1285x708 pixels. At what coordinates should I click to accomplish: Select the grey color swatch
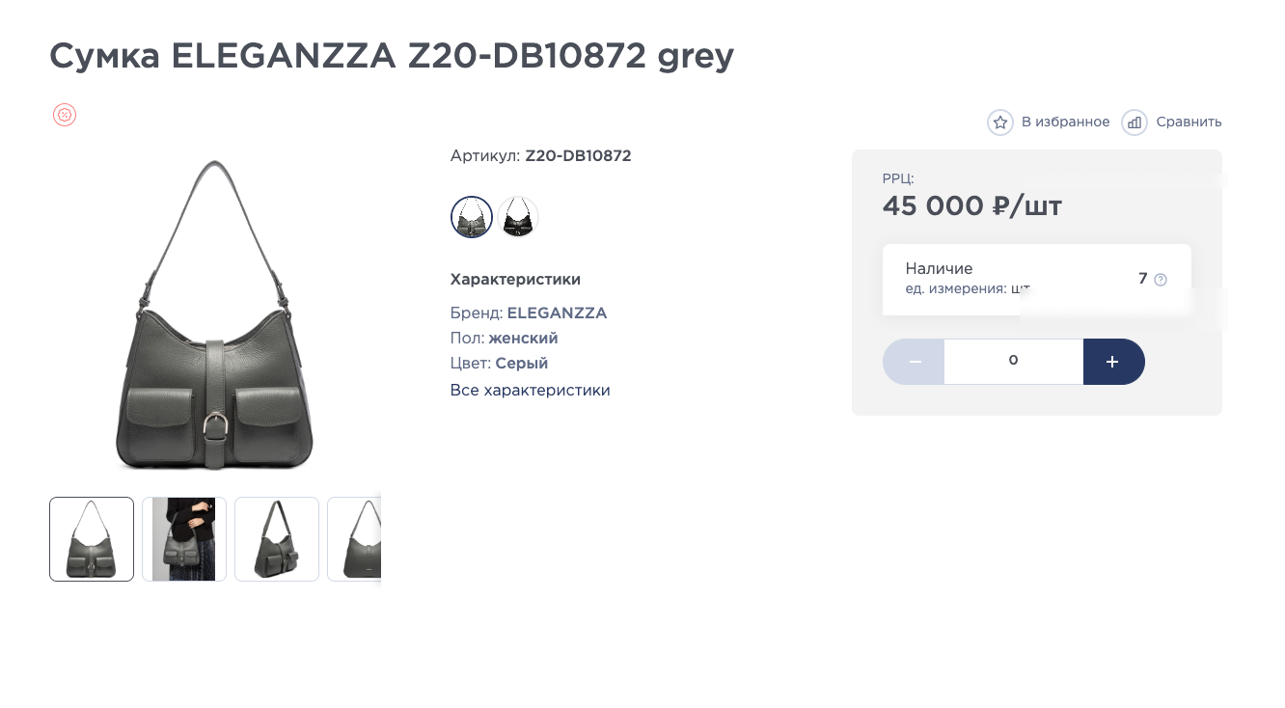tap(472, 217)
